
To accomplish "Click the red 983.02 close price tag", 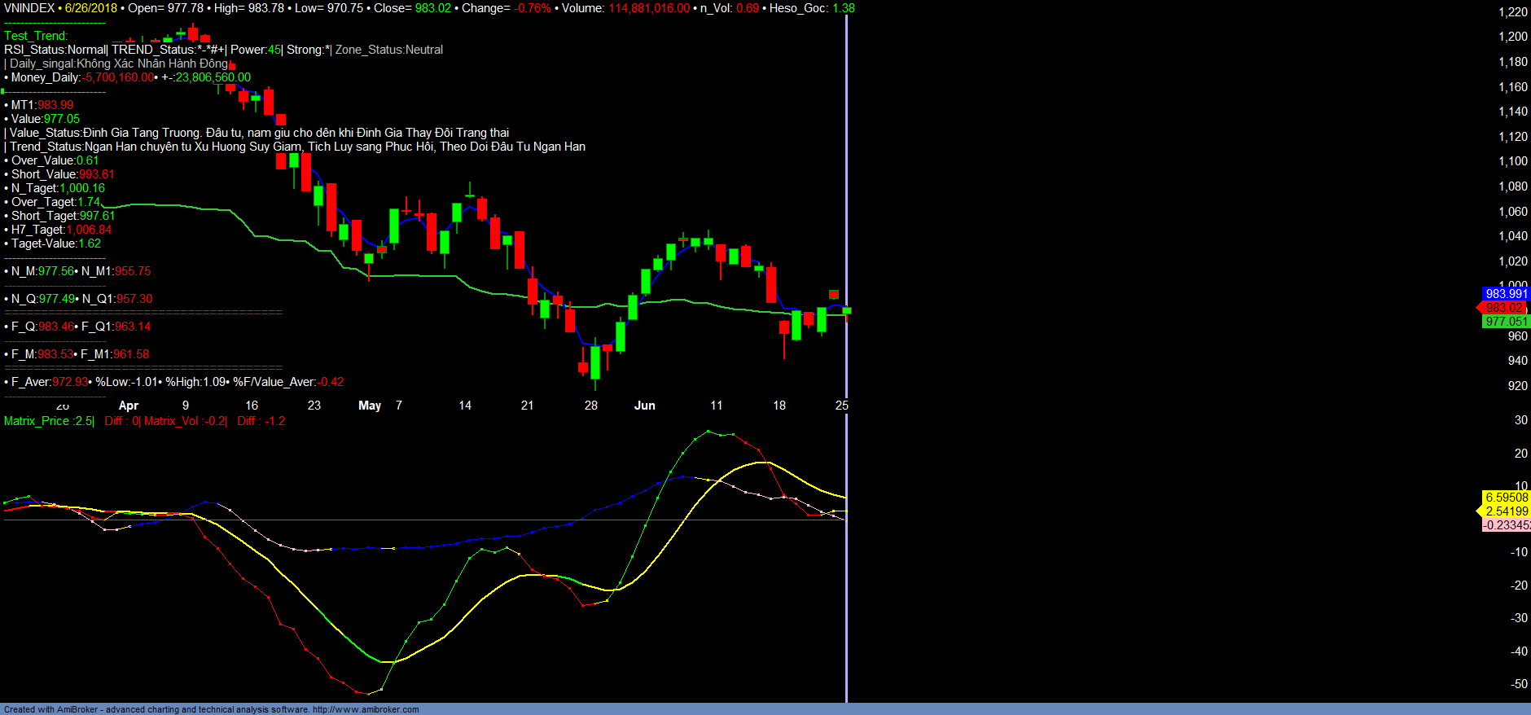I will tap(1503, 308).
